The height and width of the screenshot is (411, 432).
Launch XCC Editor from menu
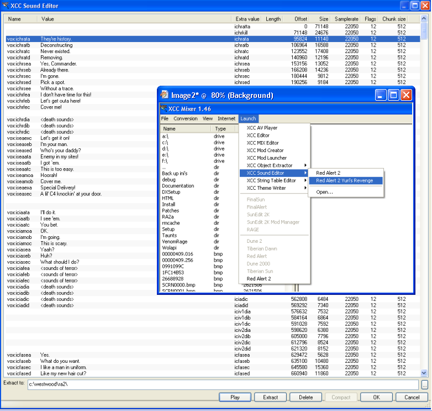274,135
